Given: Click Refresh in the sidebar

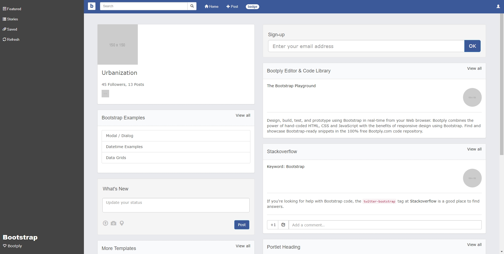Looking at the screenshot, I should [11, 39].
